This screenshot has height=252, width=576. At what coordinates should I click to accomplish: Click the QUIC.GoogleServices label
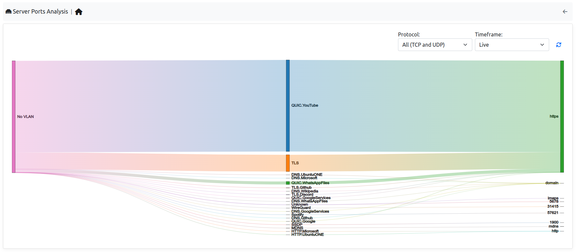[x=311, y=198]
